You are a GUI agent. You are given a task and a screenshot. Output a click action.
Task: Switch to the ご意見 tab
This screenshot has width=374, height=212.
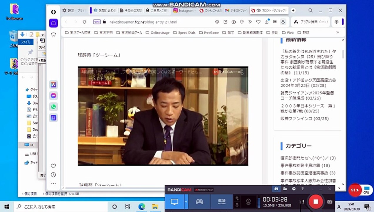click(158, 10)
